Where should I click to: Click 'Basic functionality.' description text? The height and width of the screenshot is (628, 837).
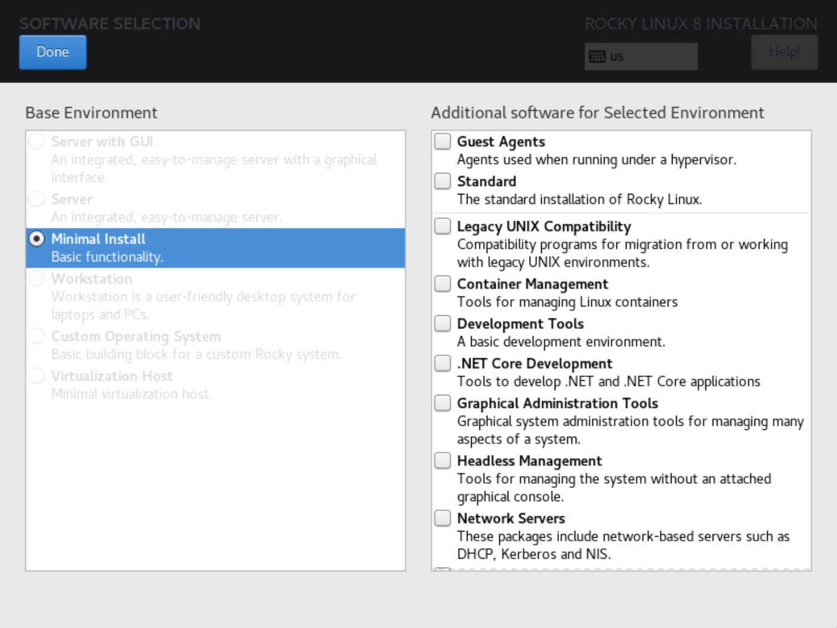107,257
